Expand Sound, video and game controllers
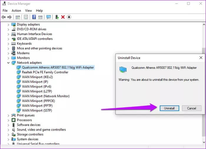206x149 pixels. (x=9, y=130)
